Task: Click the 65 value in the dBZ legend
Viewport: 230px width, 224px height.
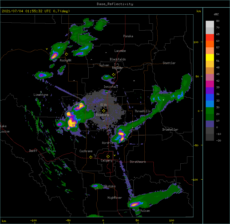Action: pyautogui.click(x=218, y=34)
